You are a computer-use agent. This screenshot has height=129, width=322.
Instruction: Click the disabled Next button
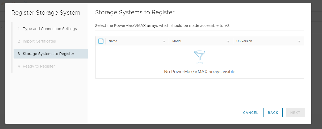tap(295, 113)
